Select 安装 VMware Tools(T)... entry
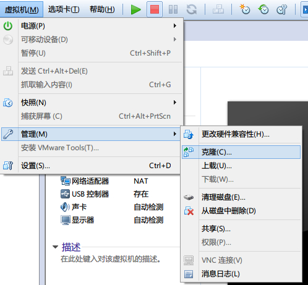Screen dimensions: 308x285 91,148
